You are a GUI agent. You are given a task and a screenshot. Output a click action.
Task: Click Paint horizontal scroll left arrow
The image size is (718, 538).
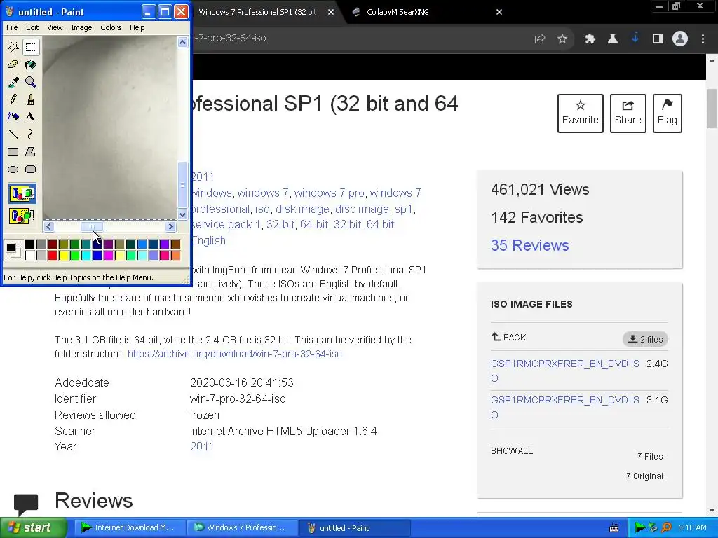[49, 226]
